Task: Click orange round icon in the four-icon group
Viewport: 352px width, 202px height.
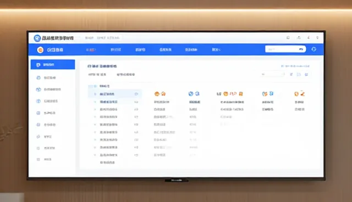Action: 226,94
